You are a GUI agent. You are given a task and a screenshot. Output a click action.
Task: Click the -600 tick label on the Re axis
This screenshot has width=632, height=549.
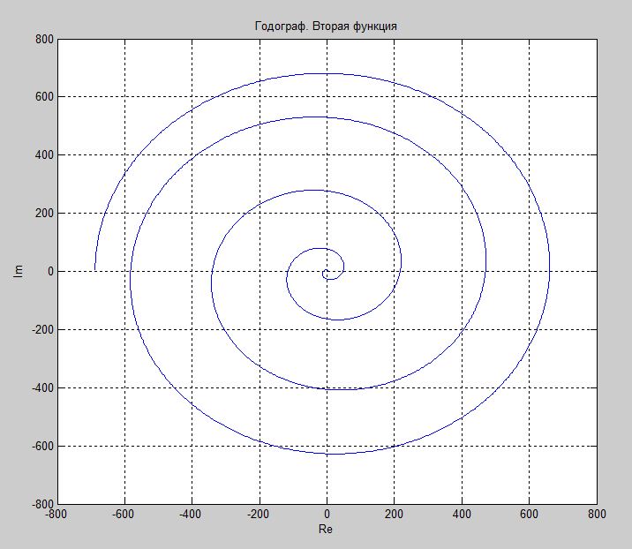coord(123,515)
